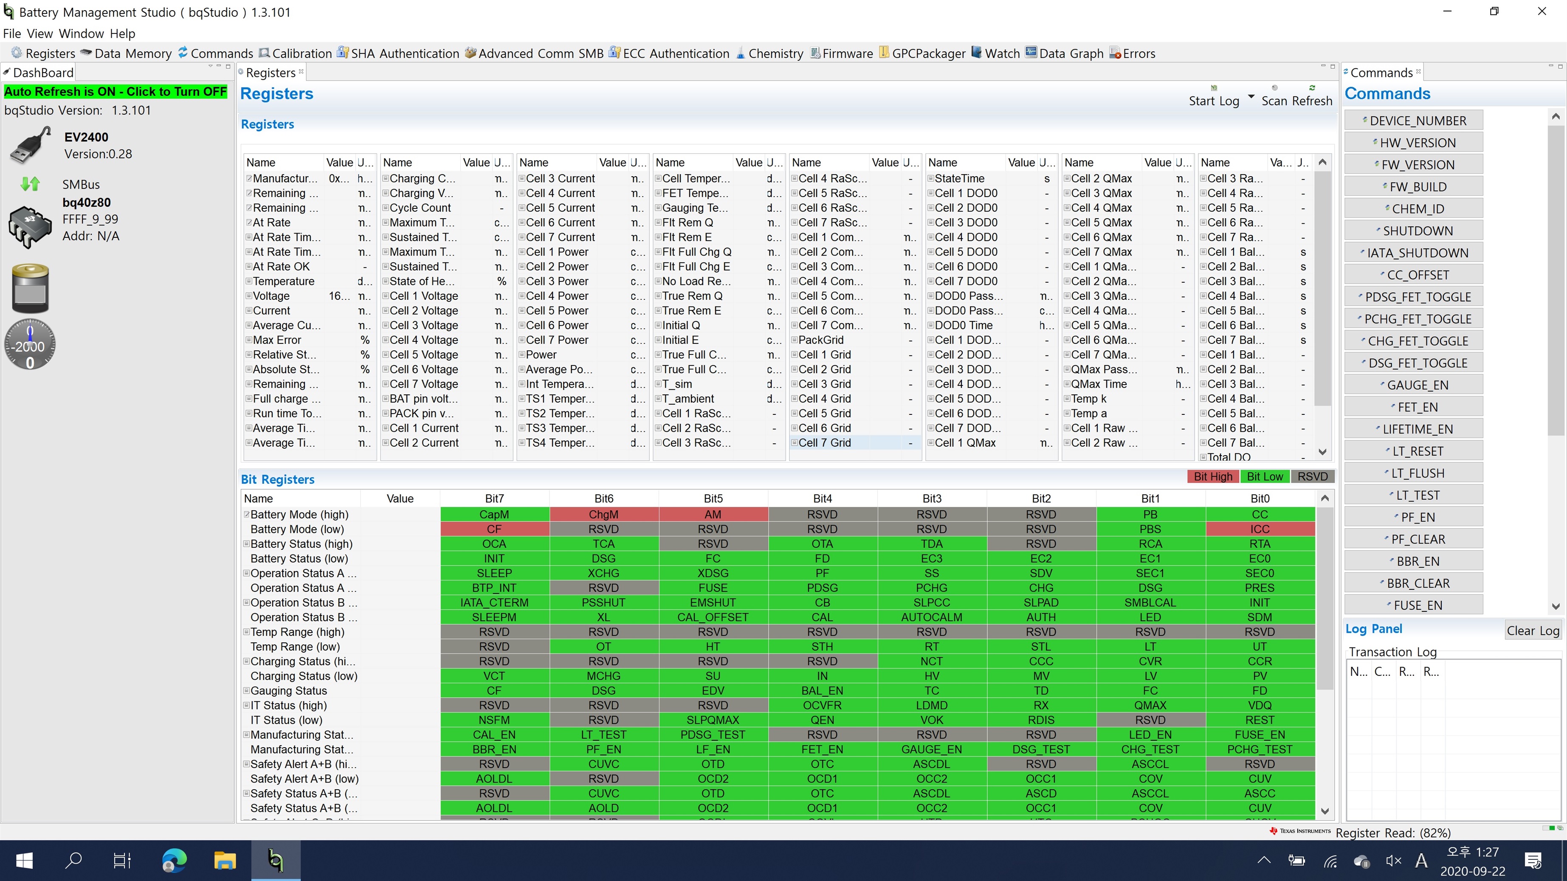Click the Bit High red legend swatch
The width and height of the screenshot is (1567, 881).
click(1212, 476)
